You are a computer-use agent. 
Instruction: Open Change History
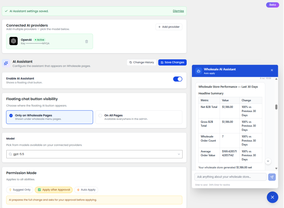pyautogui.click(x=142, y=62)
